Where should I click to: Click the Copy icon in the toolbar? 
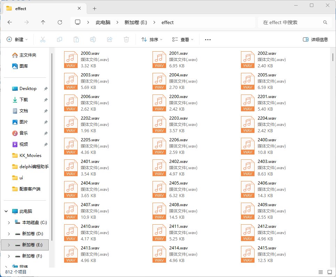coord(59,39)
